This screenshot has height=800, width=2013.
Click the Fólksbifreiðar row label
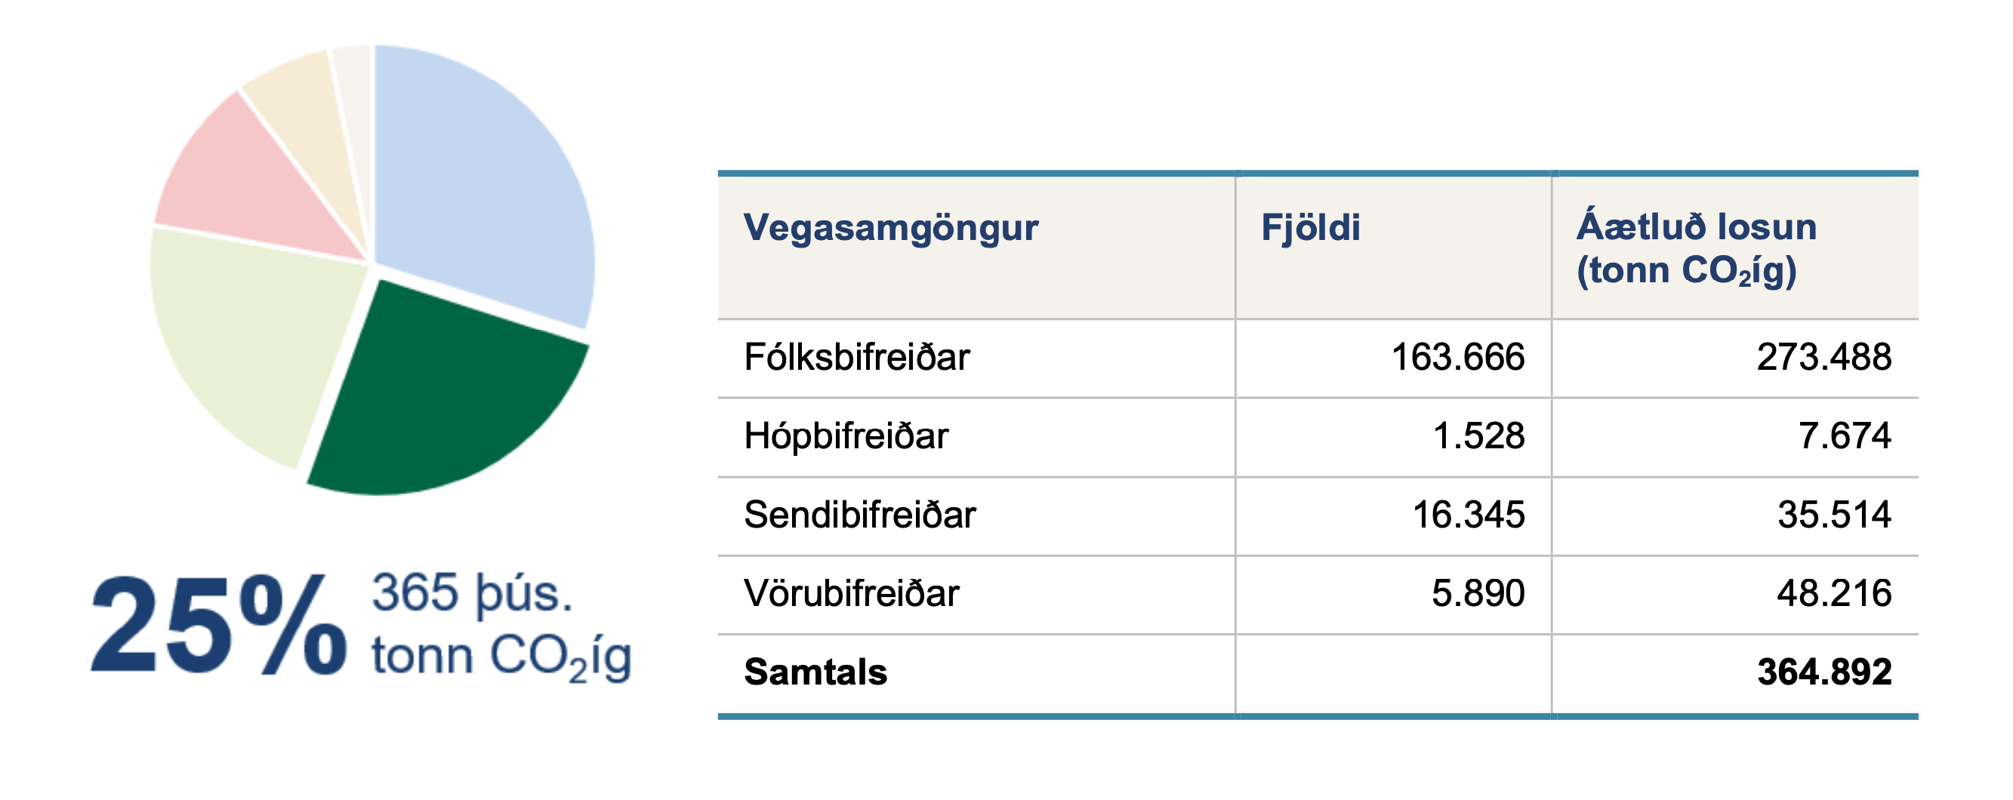click(x=856, y=357)
